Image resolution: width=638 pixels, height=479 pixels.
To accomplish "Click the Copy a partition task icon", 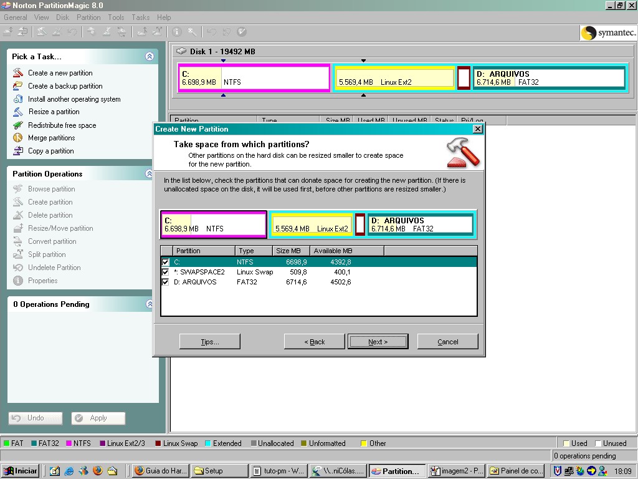I will (x=18, y=151).
